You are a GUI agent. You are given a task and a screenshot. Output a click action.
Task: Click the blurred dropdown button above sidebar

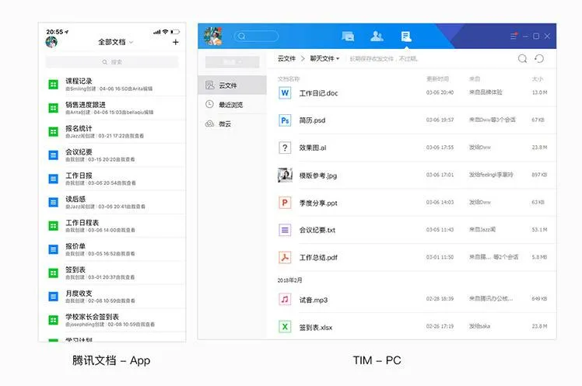click(x=233, y=62)
